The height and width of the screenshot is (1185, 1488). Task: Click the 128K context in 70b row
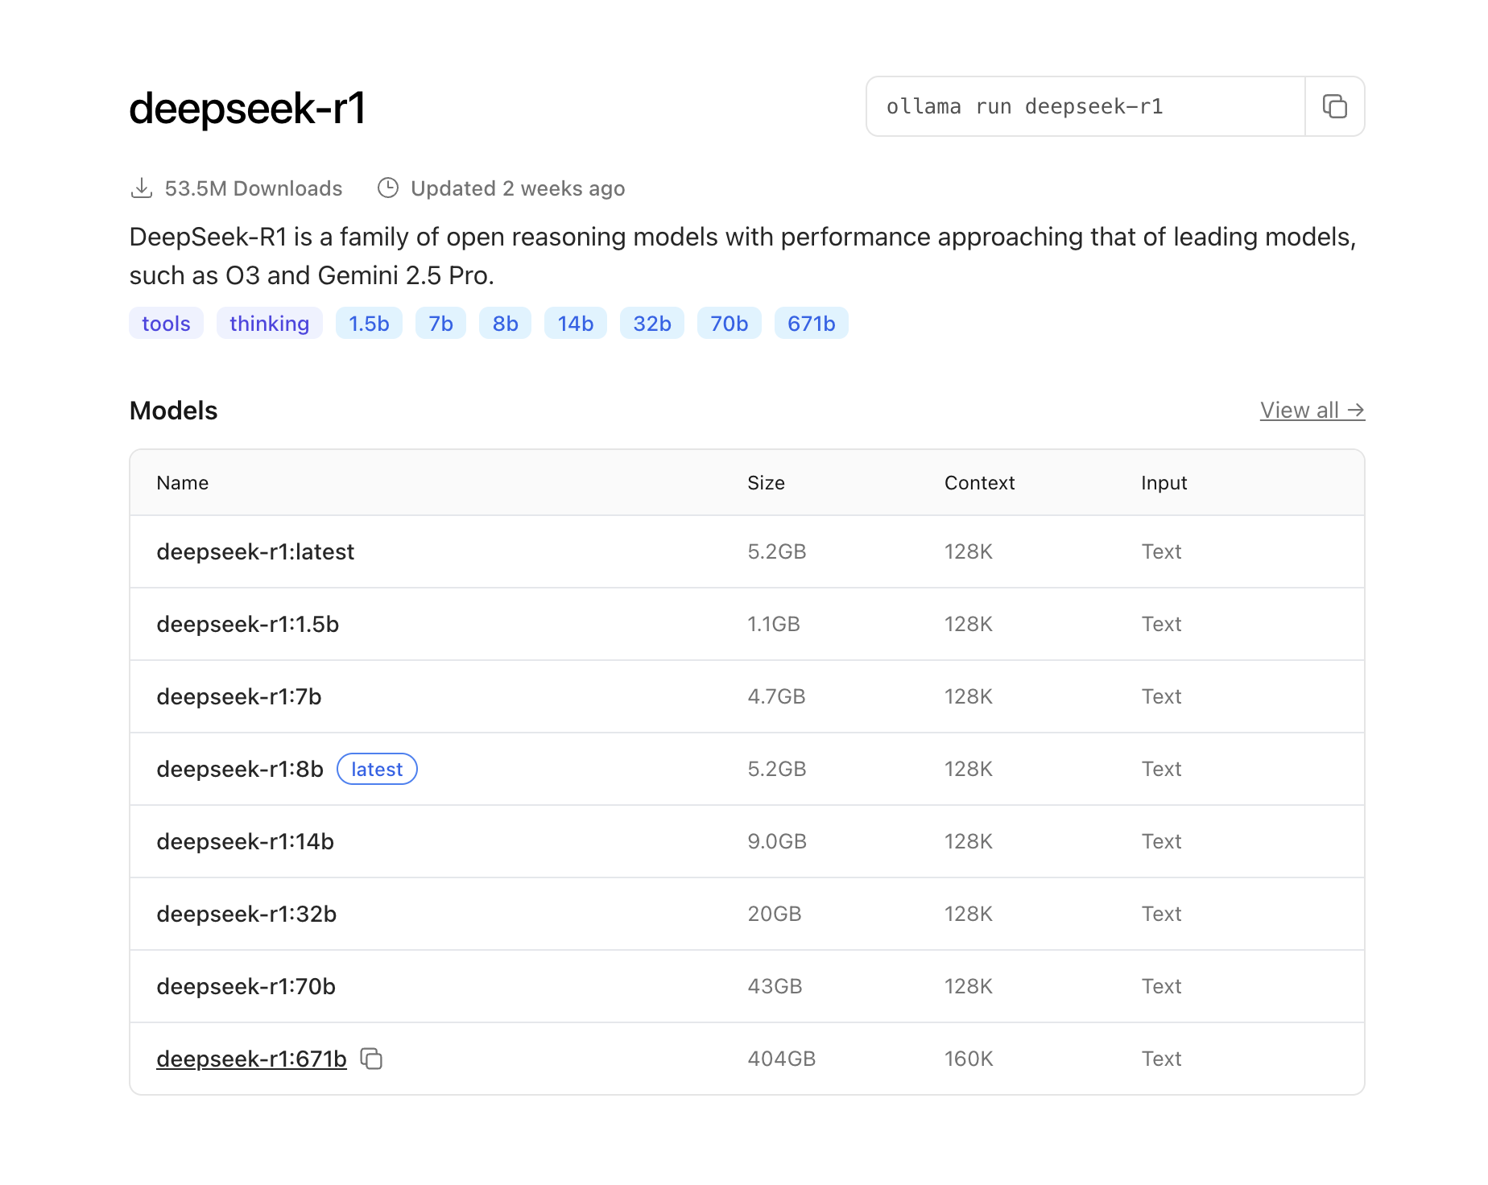click(x=969, y=986)
